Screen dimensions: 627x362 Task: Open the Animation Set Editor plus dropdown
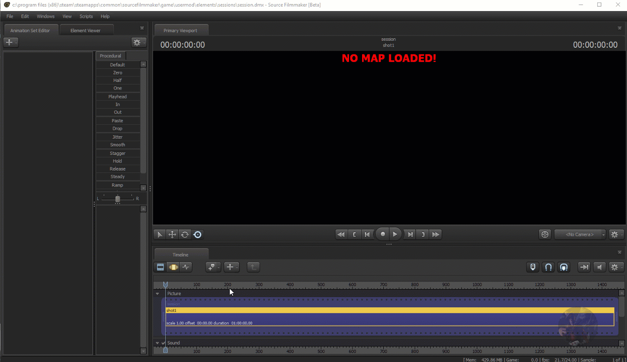click(x=11, y=43)
